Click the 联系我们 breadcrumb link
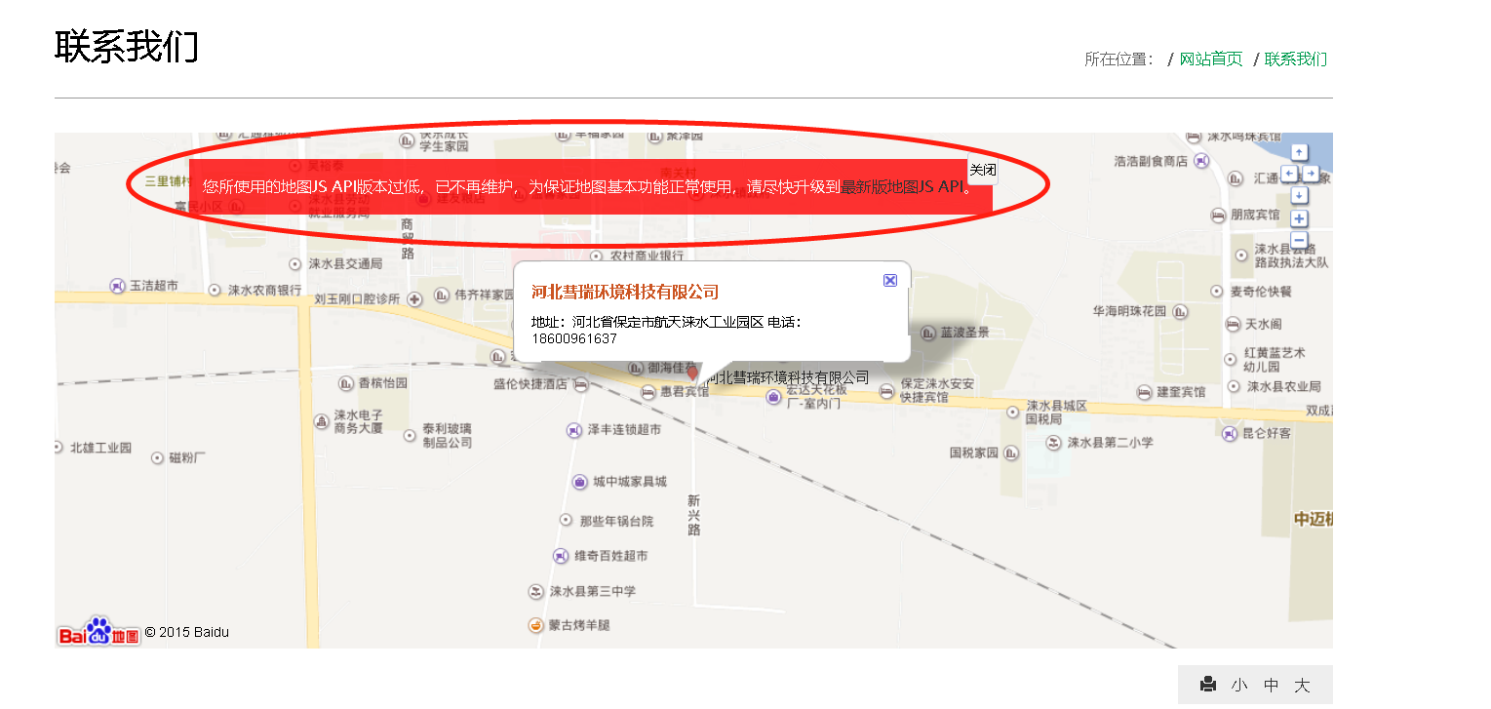The image size is (1491, 709). pos(1296,59)
